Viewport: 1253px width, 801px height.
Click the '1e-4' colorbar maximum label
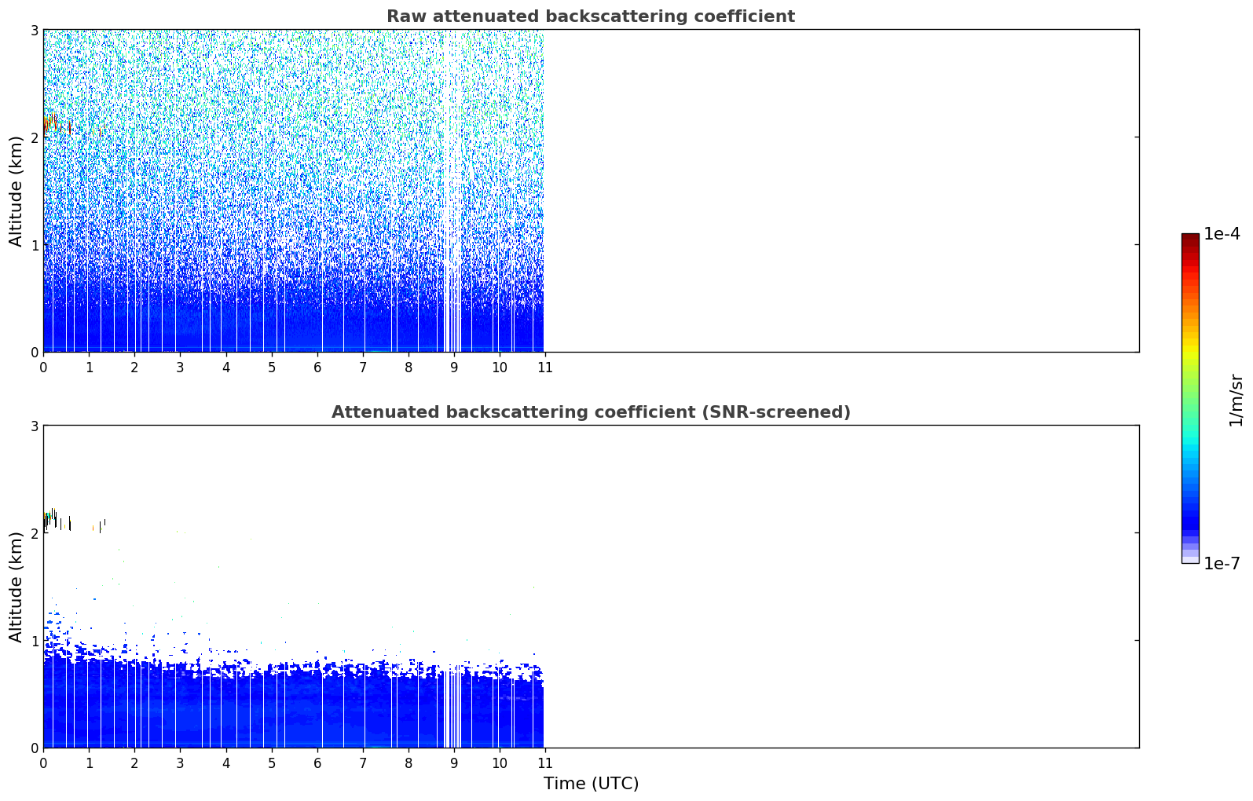[1222, 234]
